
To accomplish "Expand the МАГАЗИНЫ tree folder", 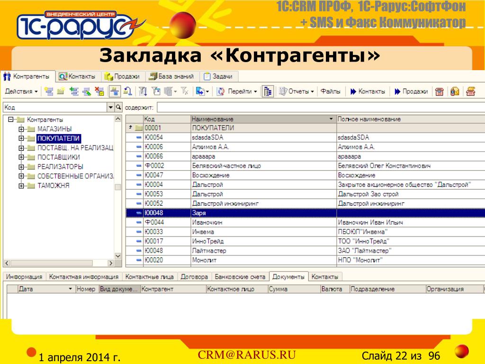I will 21,129.
